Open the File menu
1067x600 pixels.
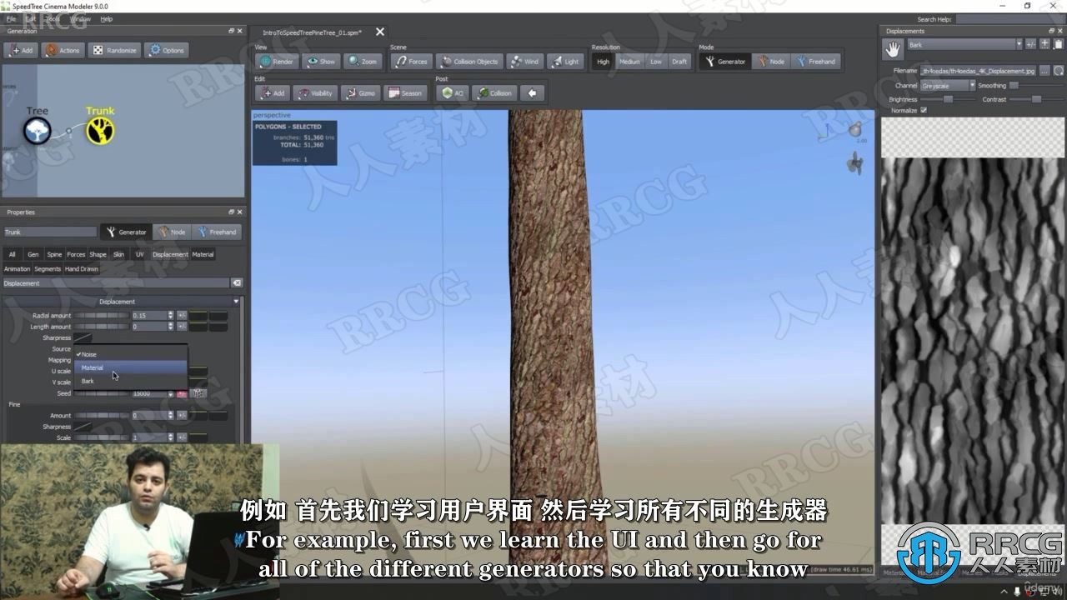(x=10, y=18)
